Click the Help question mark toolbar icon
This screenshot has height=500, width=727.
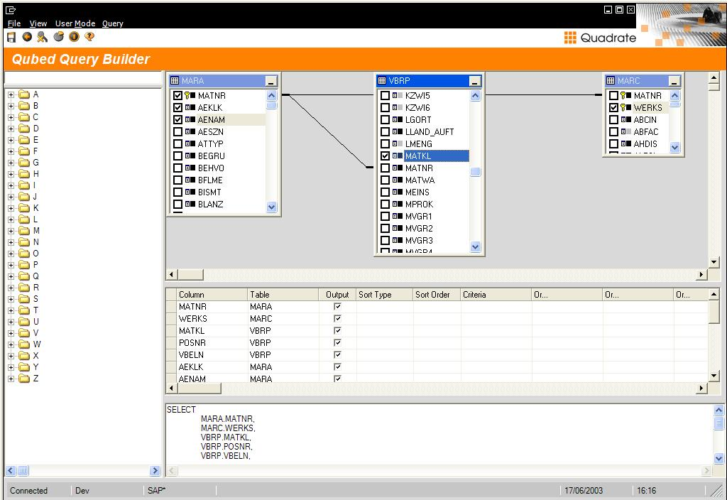(89, 37)
